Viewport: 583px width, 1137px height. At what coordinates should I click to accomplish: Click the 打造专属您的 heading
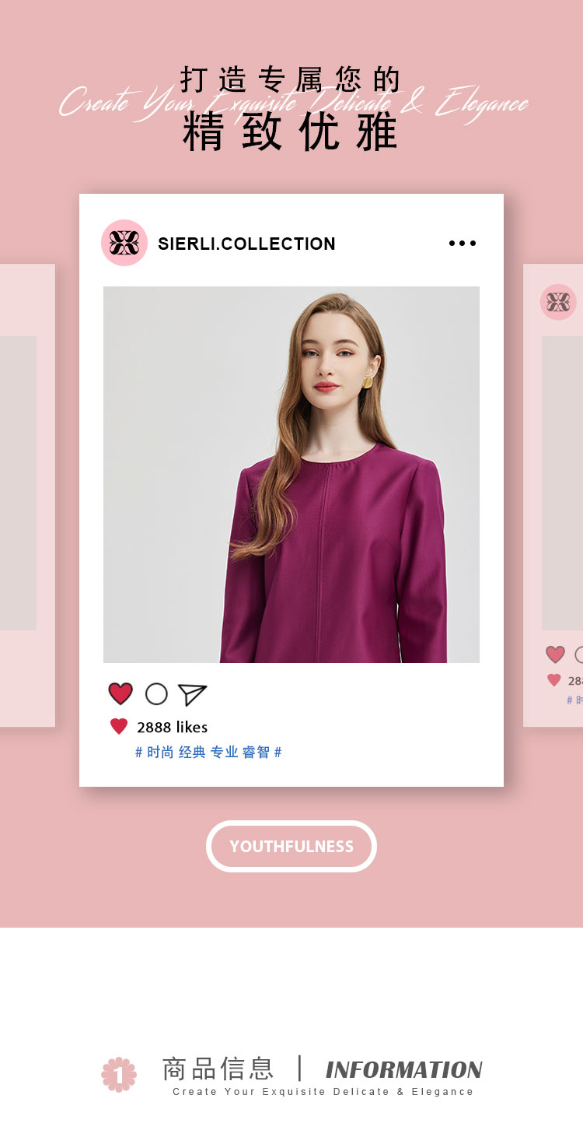pos(291,79)
